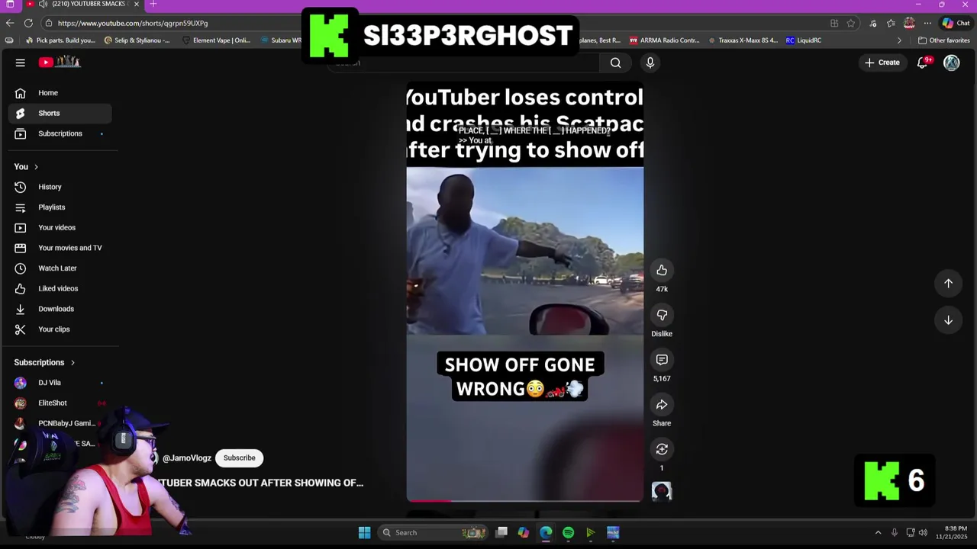Open Subscriptions in the sidebar
The width and height of the screenshot is (977, 549).
click(x=60, y=133)
